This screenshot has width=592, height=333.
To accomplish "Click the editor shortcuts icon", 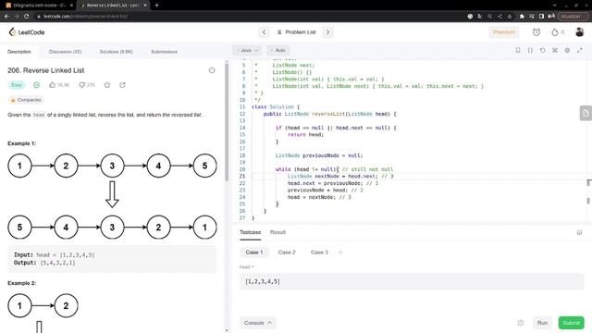I will click(x=555, y=50).
